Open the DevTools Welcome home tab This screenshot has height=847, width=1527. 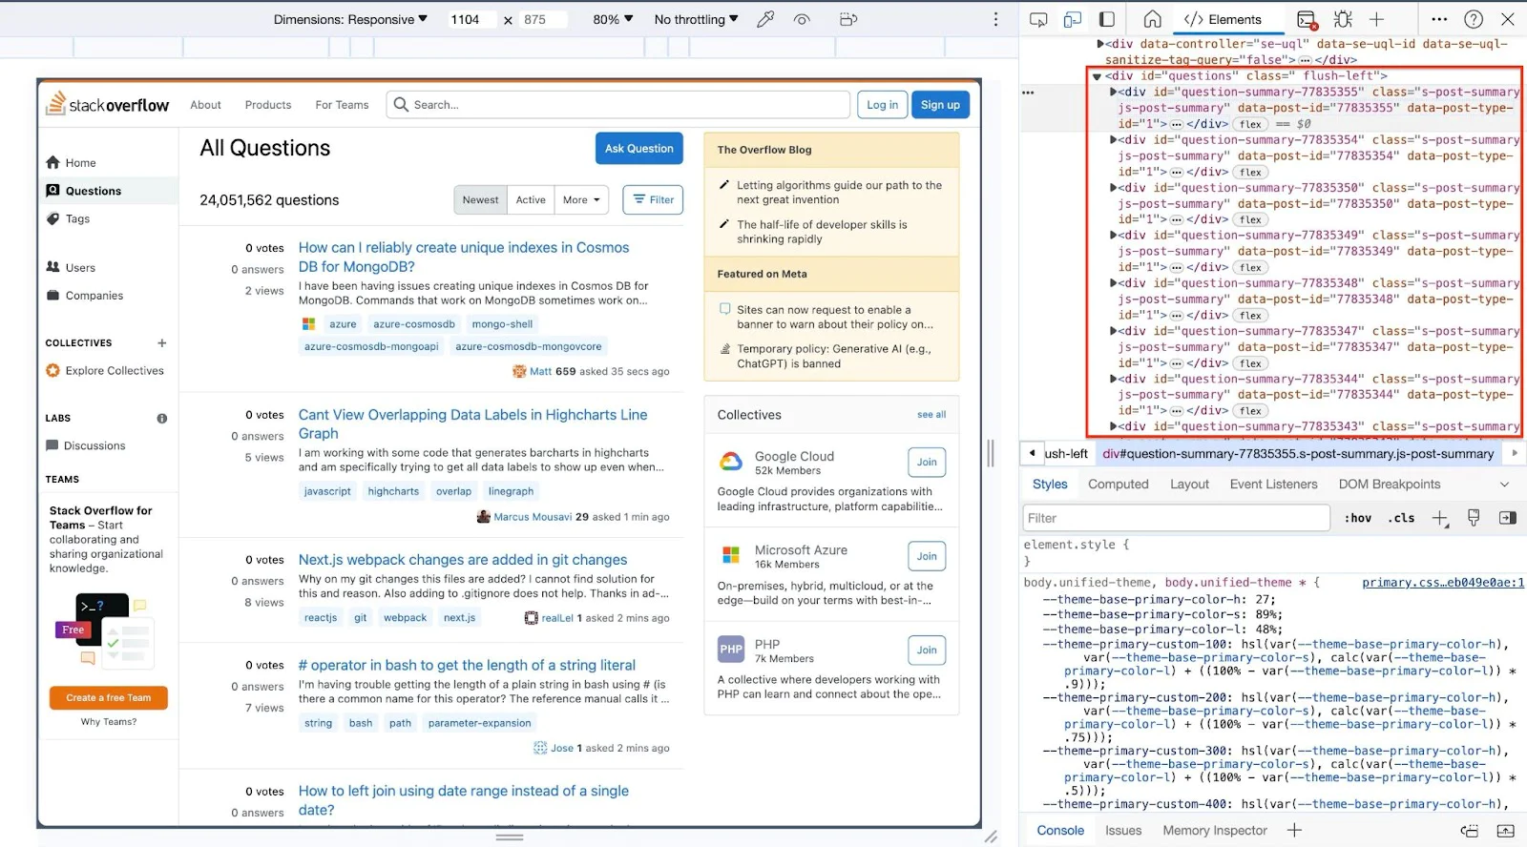(1153, 19)
